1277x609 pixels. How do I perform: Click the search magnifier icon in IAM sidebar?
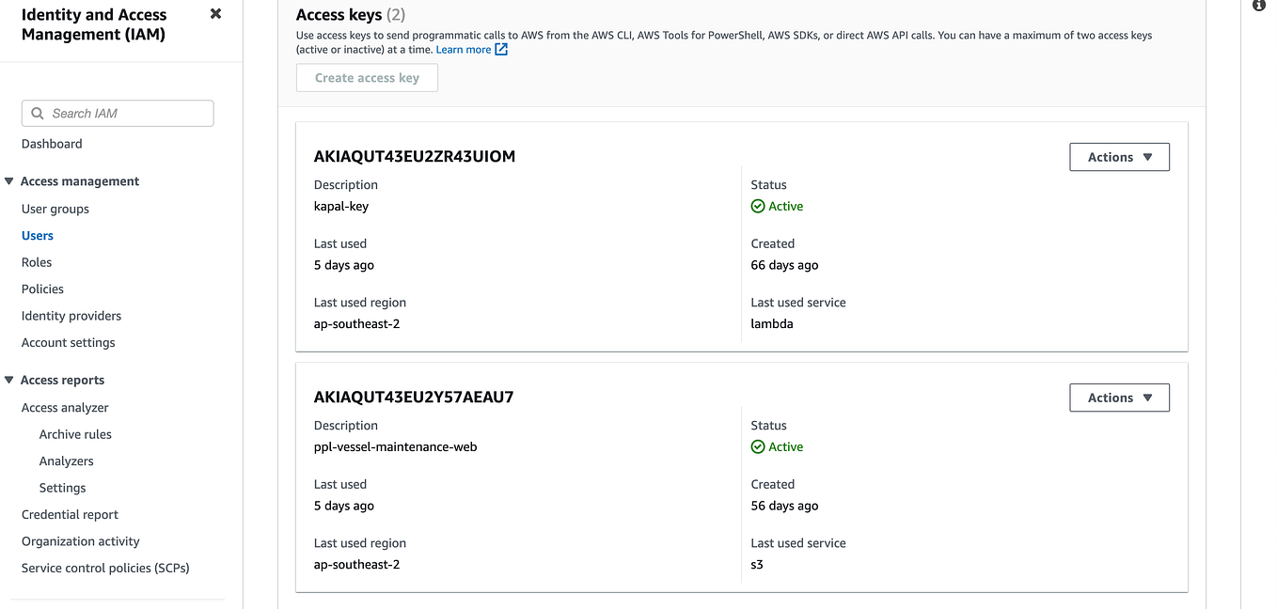(x=38, y=114)
